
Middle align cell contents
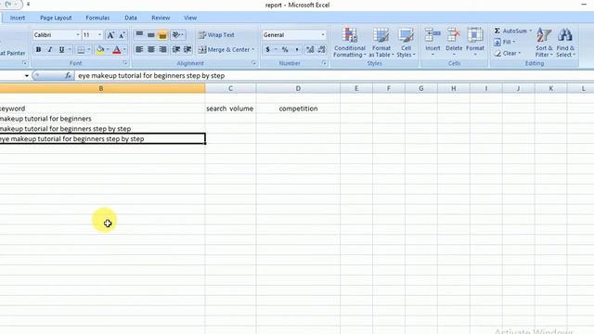150,35
